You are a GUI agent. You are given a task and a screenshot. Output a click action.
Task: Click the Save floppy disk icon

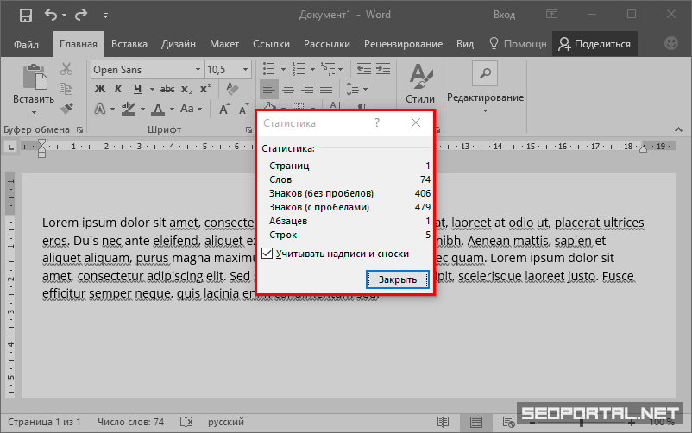[25, 16]
